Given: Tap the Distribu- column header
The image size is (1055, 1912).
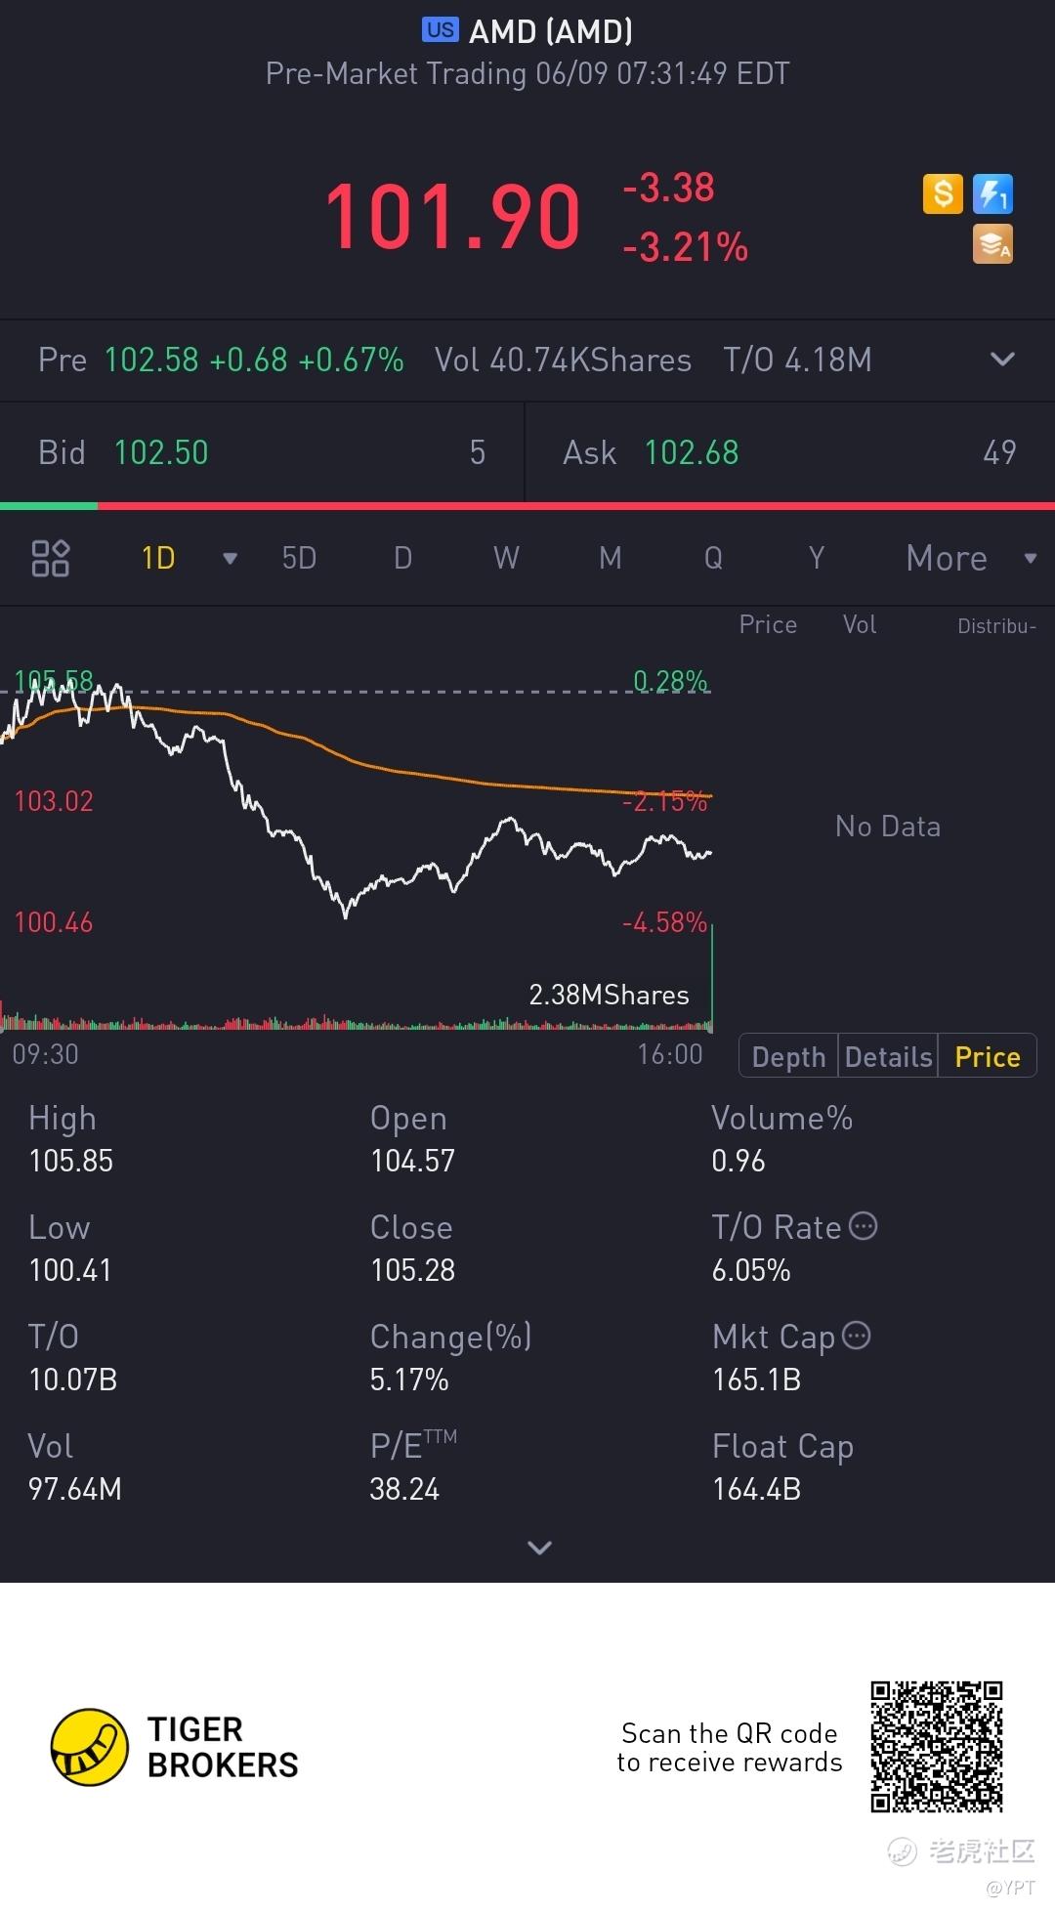Looking at the screenshot, I should tap(996, 626).
